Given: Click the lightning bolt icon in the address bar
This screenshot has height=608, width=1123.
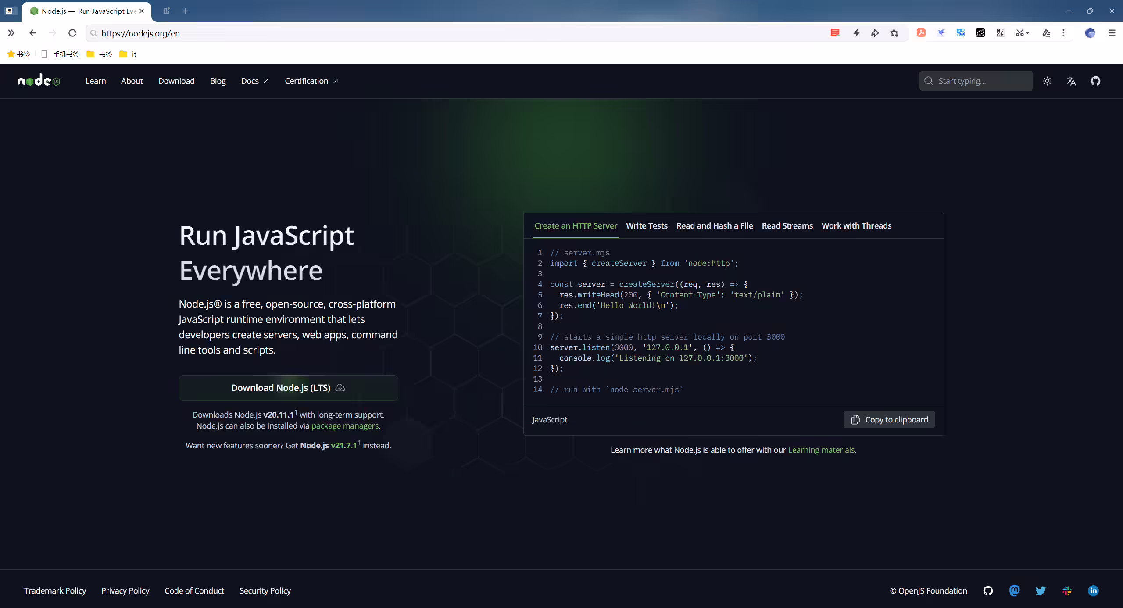Looking at the screenshot, I should pyautogui.click(x=856, y=33).
